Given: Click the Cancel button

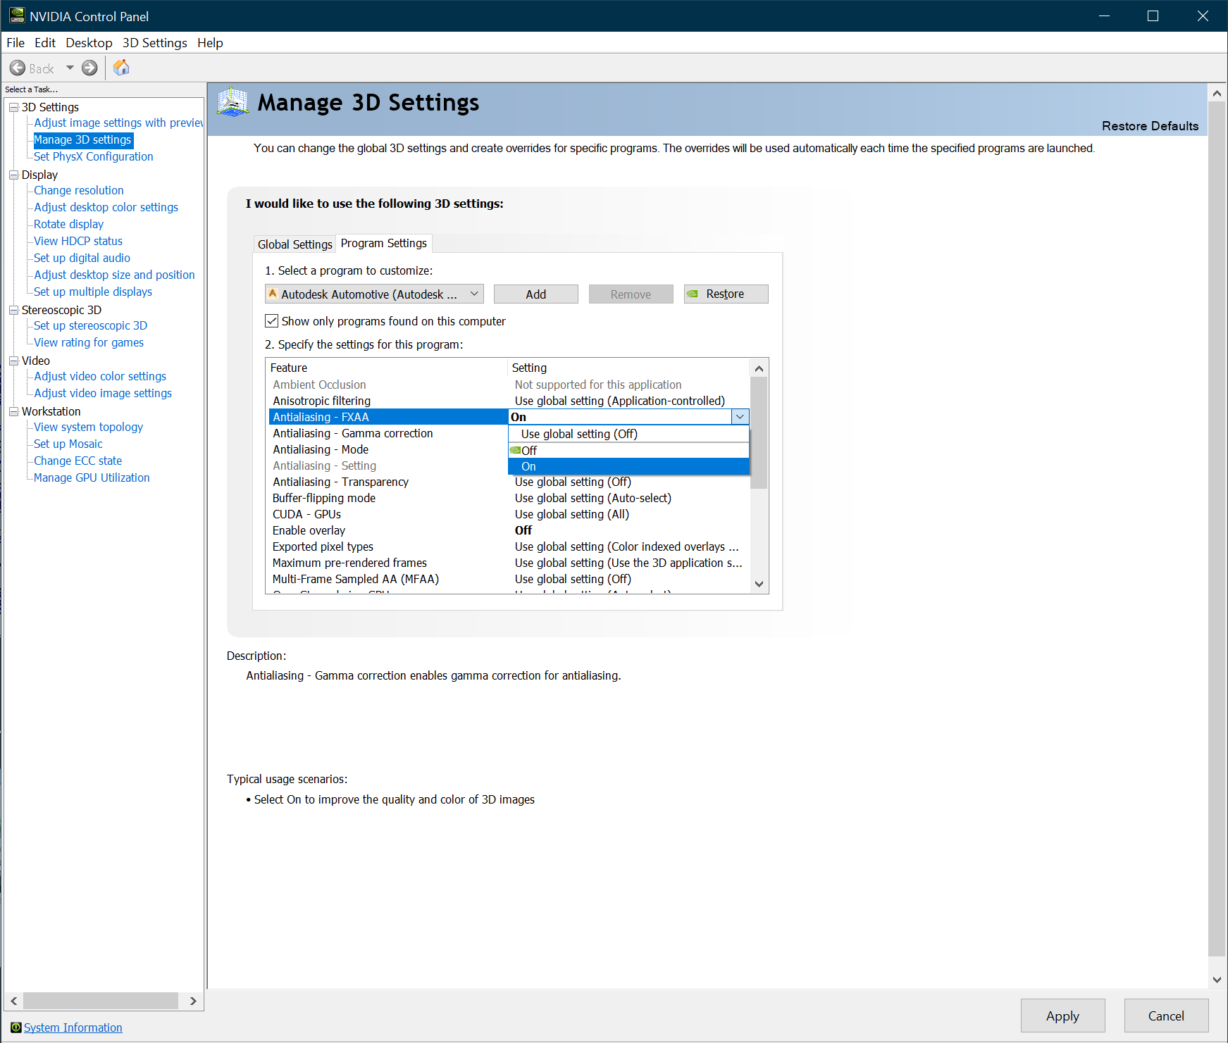Looking at the screenshot, I should point(1167,1016).
